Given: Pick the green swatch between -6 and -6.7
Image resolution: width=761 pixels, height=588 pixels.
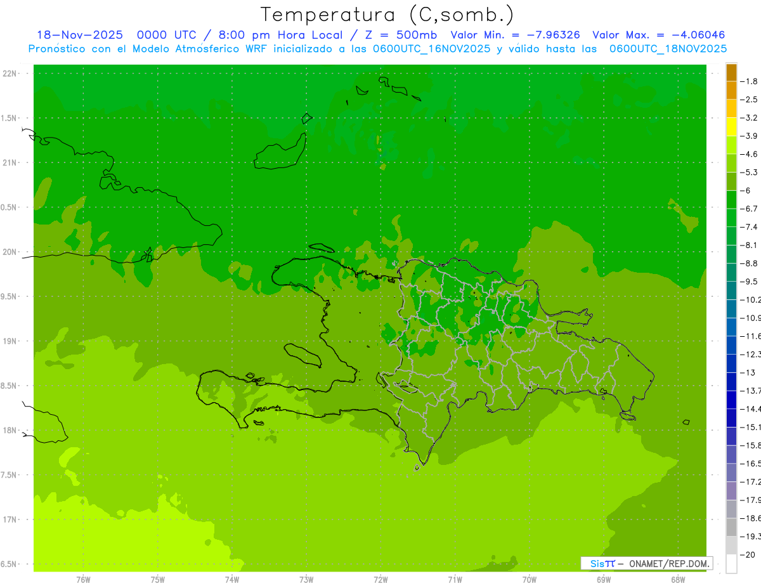Looking at the screenshot, I should pos(731,200).
